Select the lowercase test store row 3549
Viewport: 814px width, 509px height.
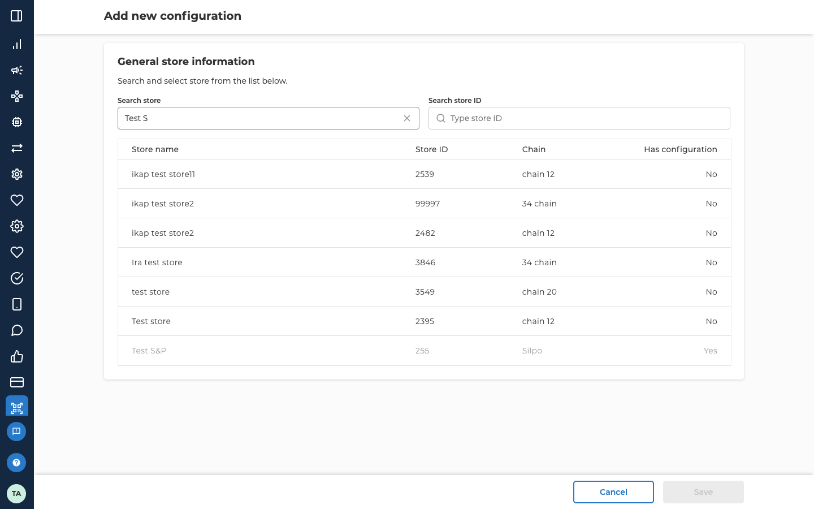pyautogui.click(x=425, y=292)
